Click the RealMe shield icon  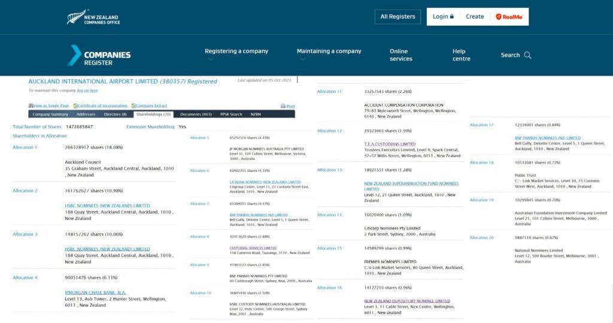click(x=498, y=17)
